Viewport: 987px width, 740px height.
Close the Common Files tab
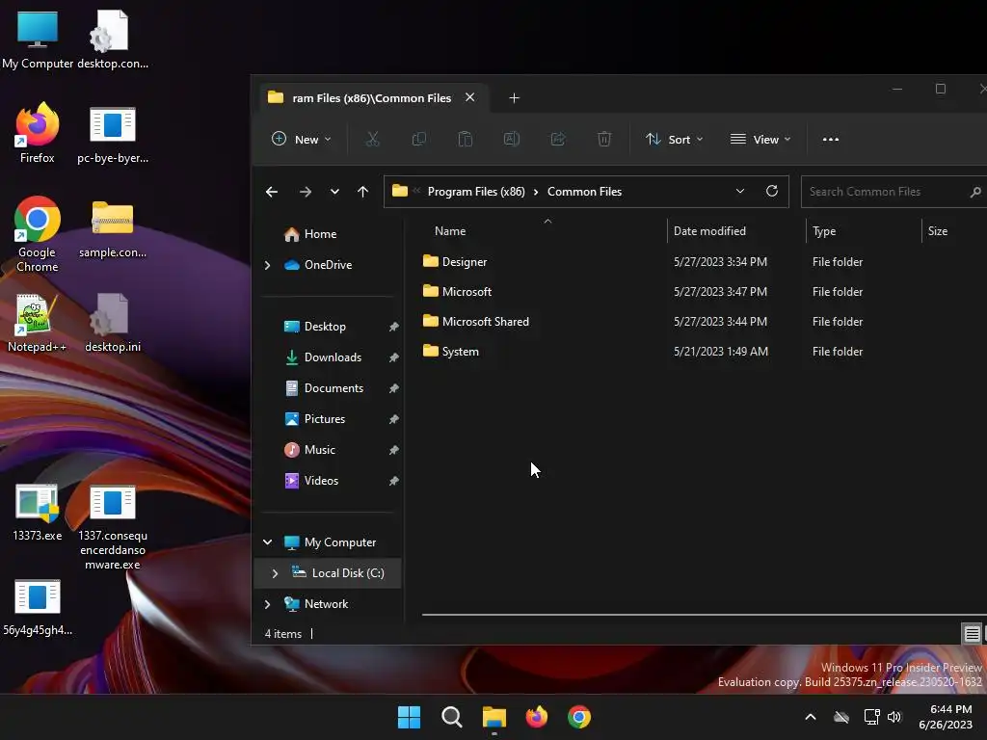[469, 97]
